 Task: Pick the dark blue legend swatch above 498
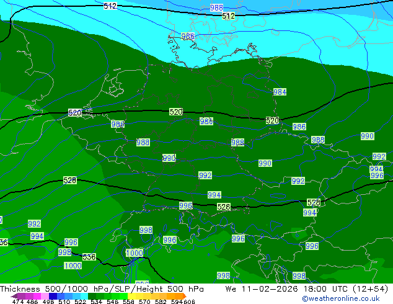tap(53, 296)
